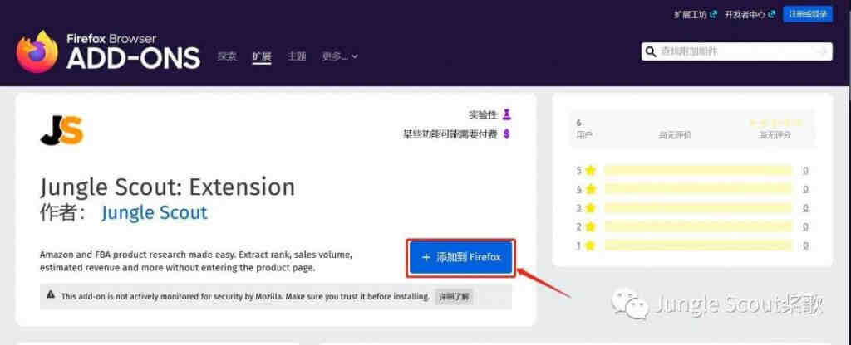
Task: Open the 2 star rating row
Action: click(x=692, y=226)
